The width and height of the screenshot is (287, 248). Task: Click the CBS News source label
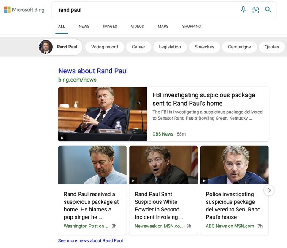click(163, 134)
